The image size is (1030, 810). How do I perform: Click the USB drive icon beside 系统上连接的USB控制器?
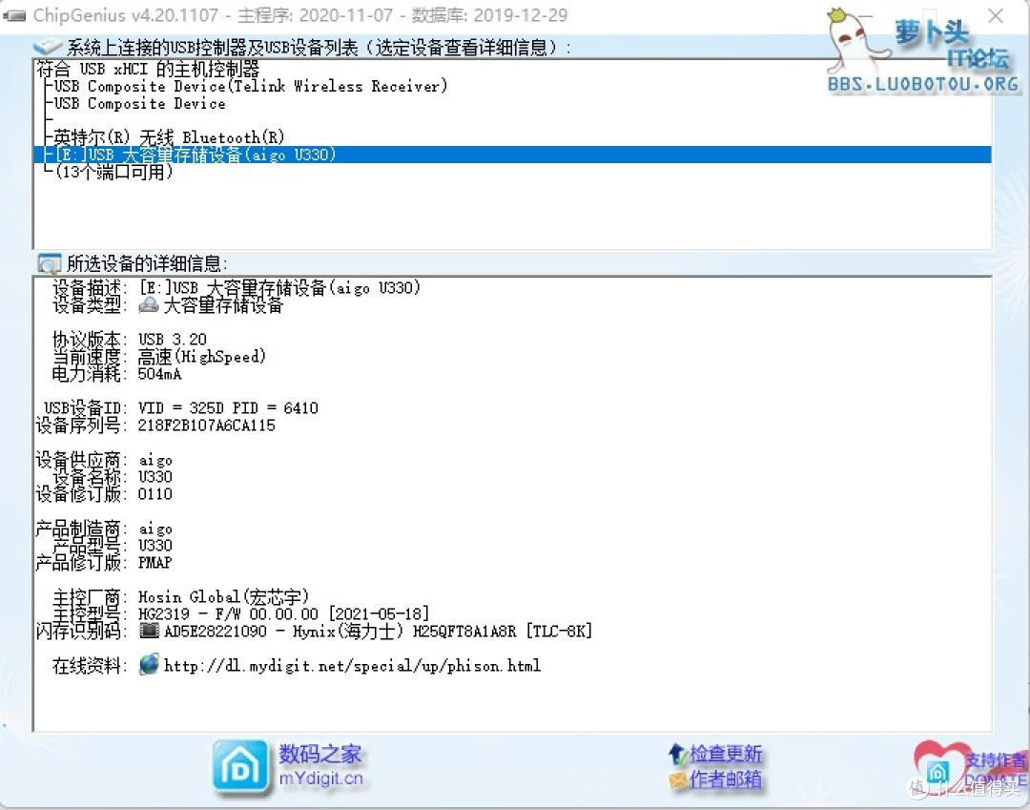tap(48, 47)
